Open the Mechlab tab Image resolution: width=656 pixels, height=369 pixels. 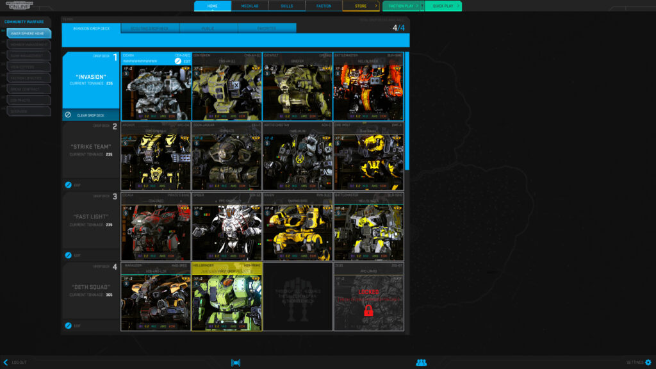tap(250, 6)
